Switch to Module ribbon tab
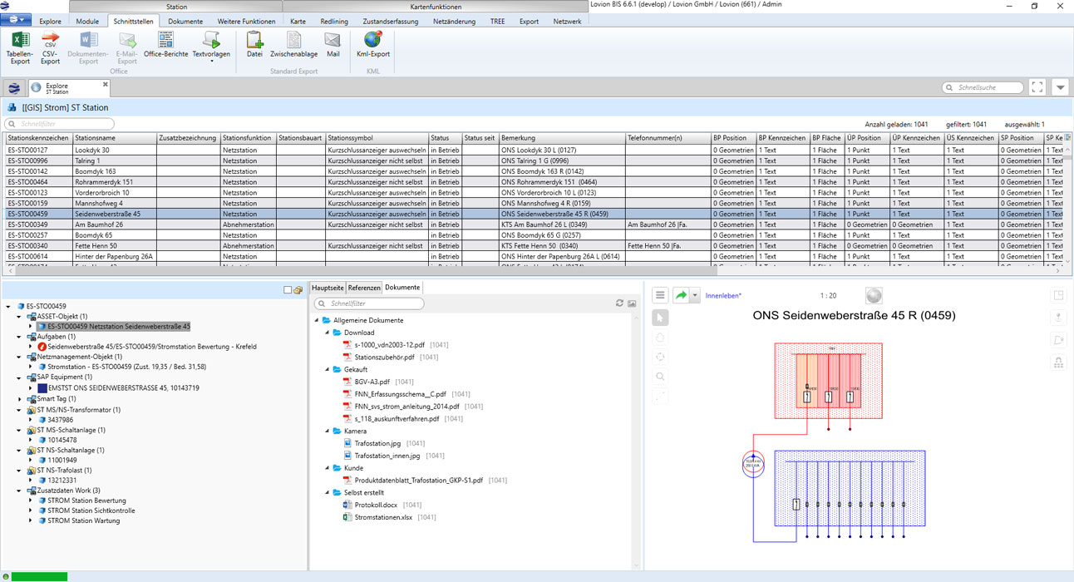Screen dimensions: 1074x582 [x=87, y=22]
